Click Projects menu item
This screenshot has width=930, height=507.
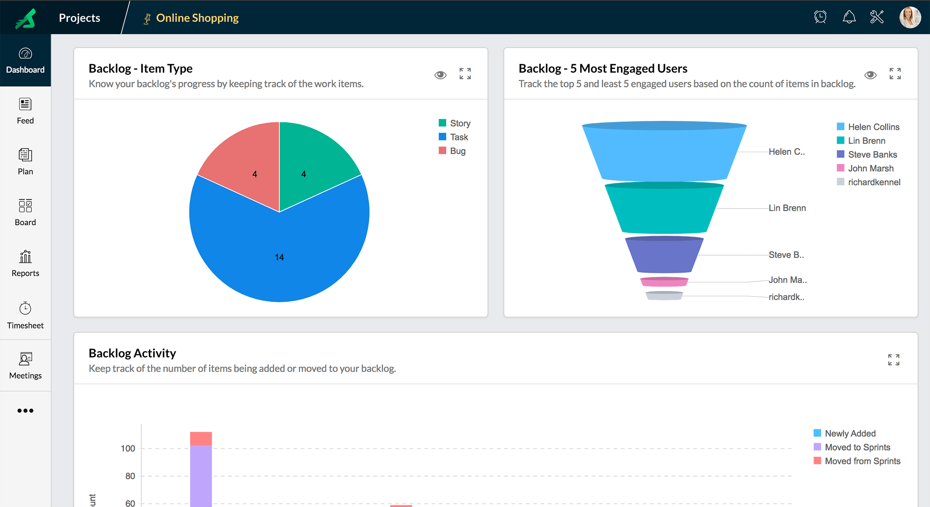(x=79, y=17)
